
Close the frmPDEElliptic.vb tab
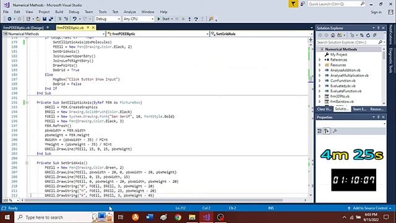(x=93, y=27)
